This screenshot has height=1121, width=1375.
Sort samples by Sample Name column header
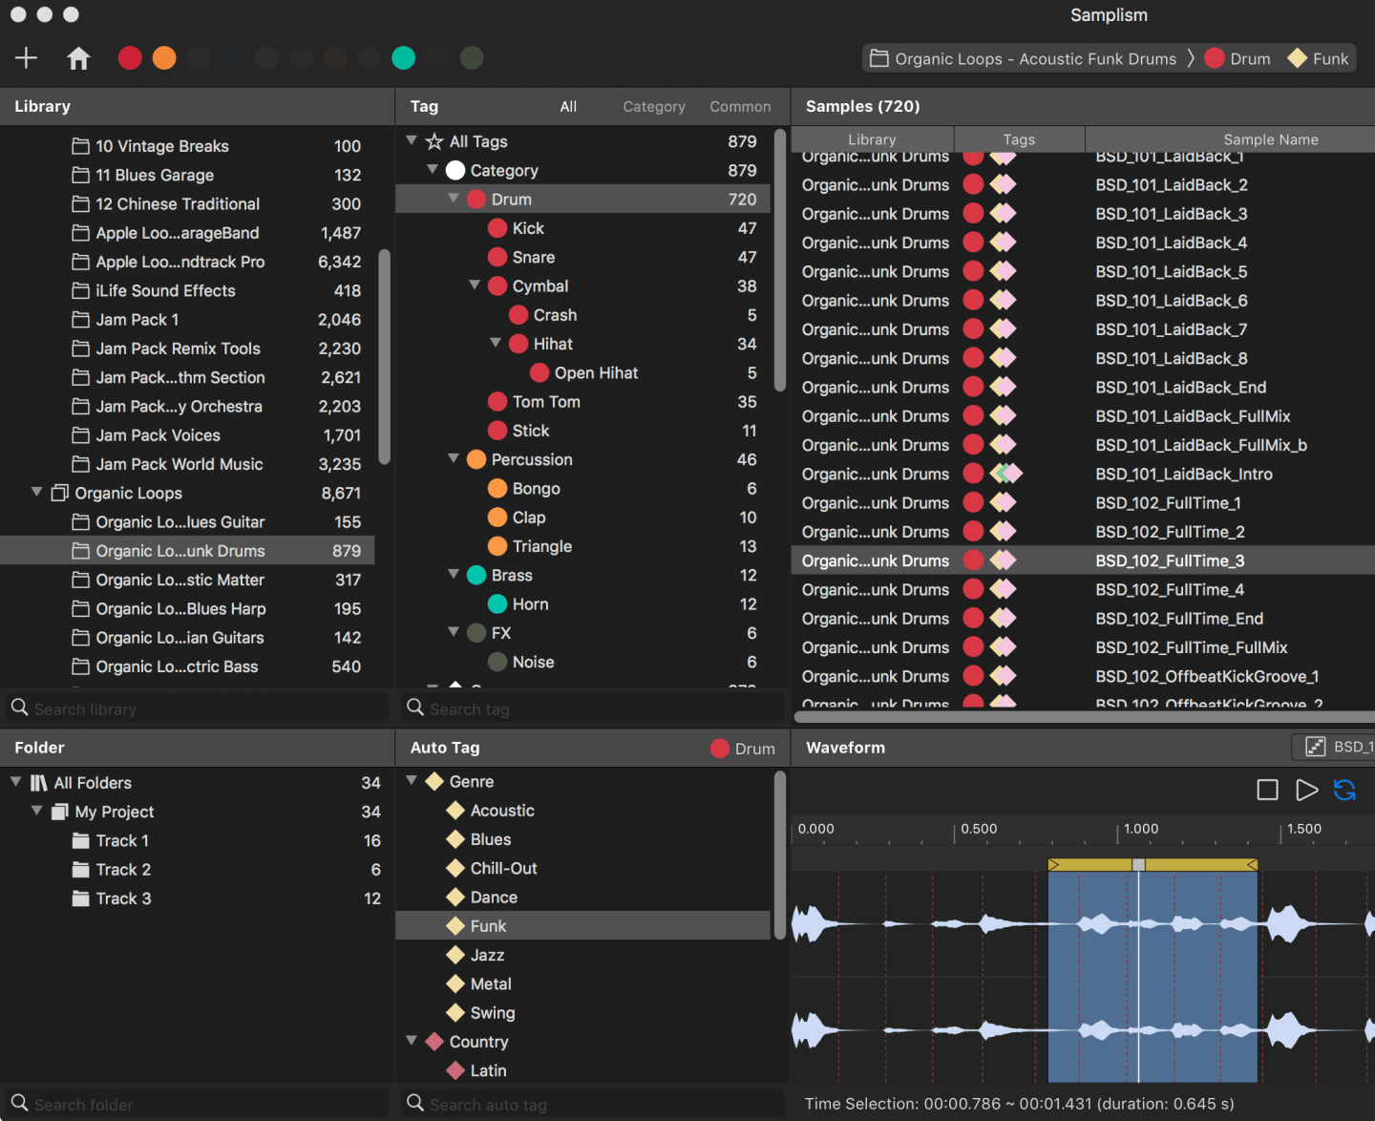[1270, 139]
